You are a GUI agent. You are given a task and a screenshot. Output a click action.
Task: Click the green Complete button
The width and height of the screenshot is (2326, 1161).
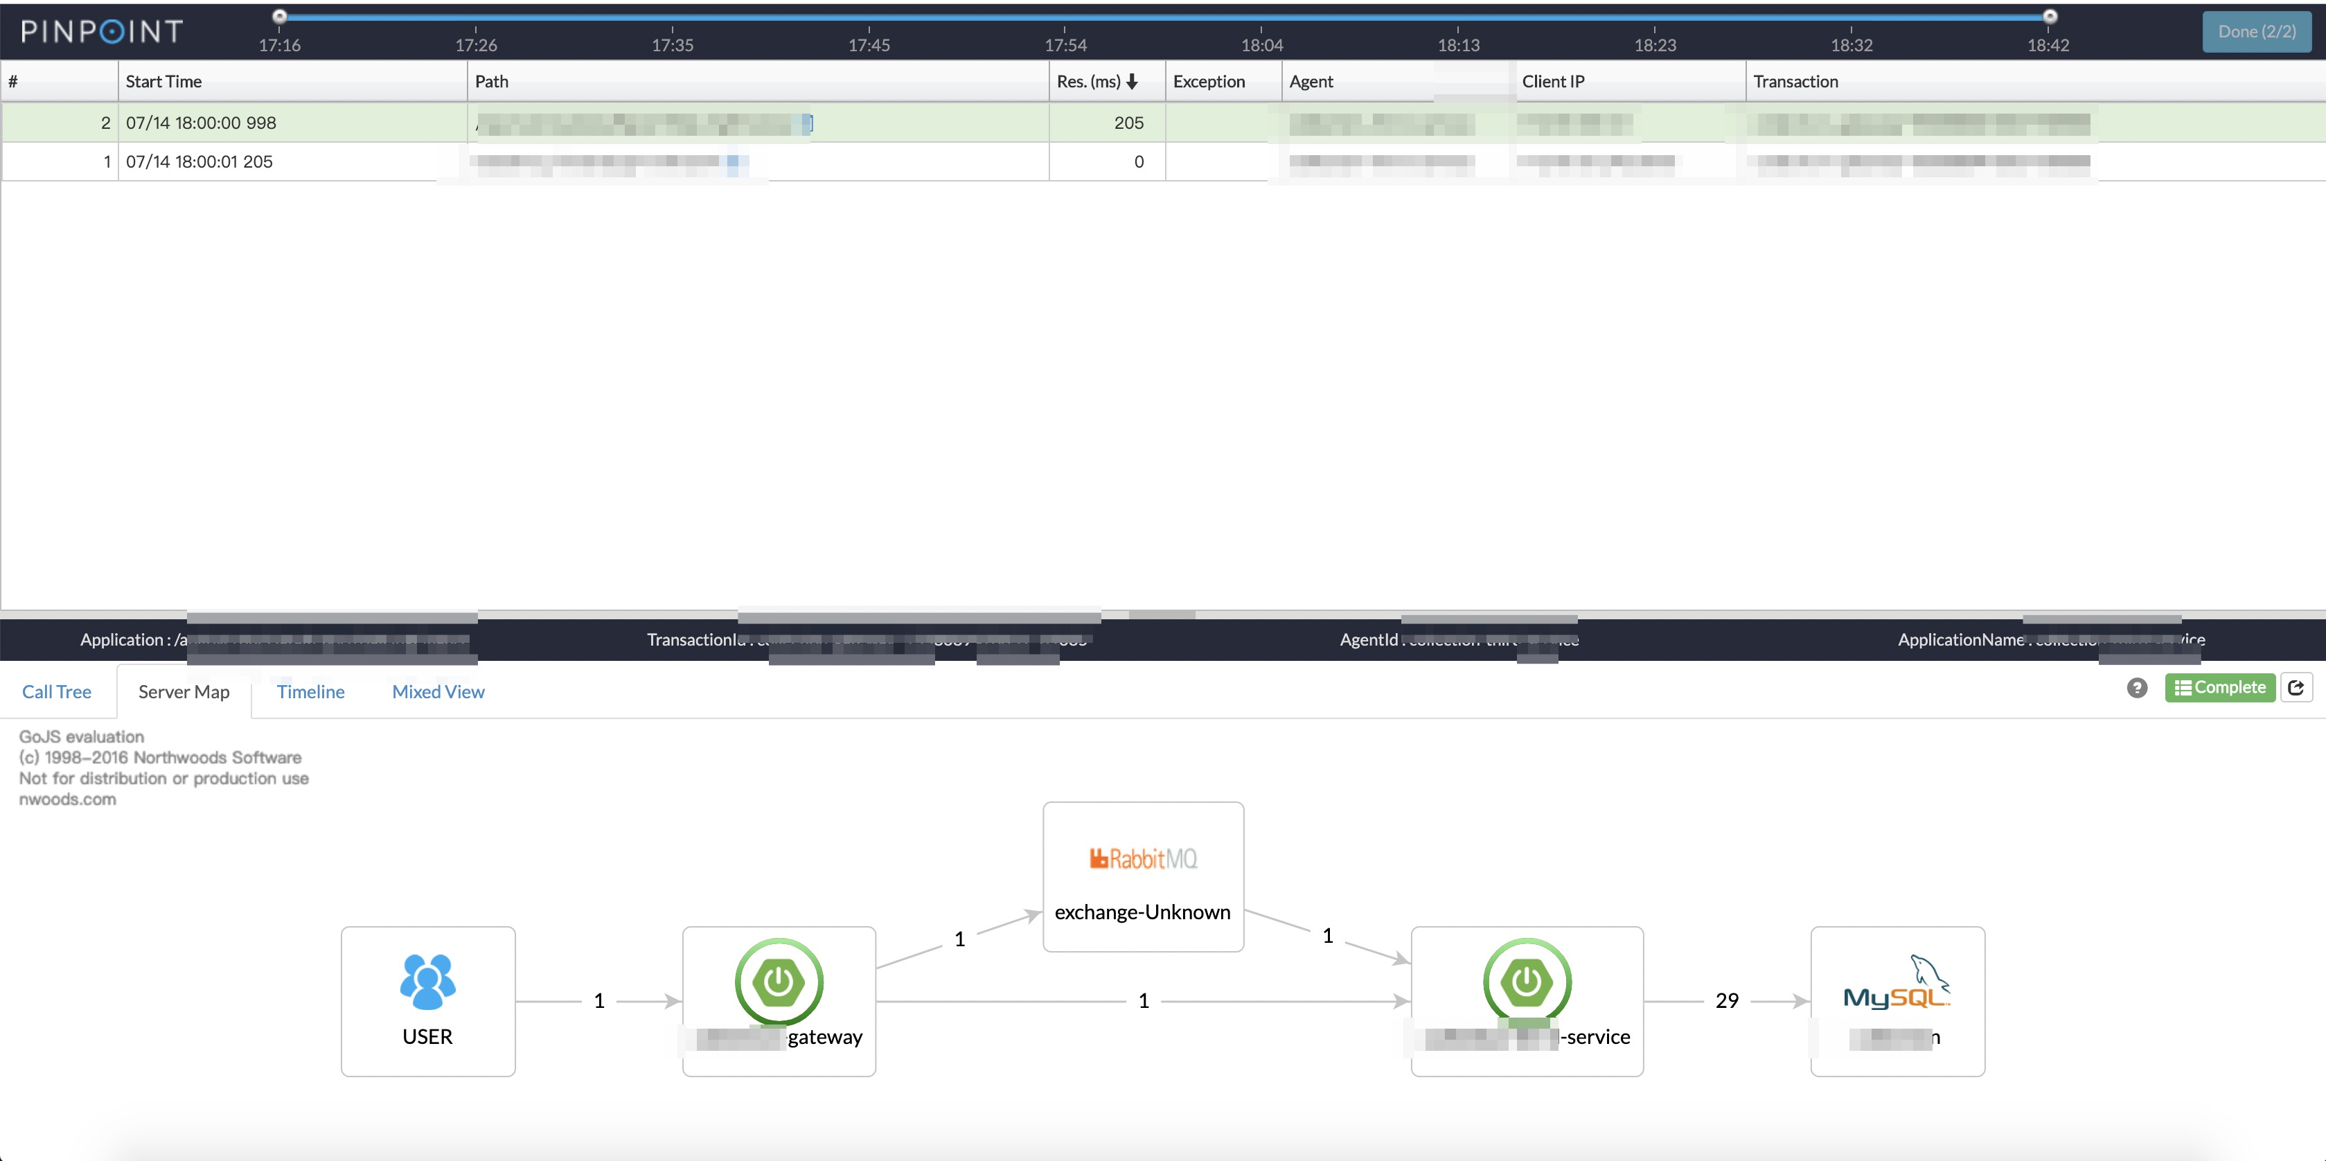coord(2219,688)
